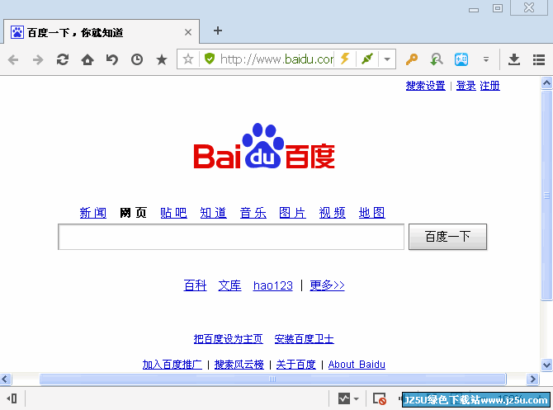Reload the page with refresh icon
This screenshot has height=410, width=553.
pyautogui.click(x=63, y=59)
